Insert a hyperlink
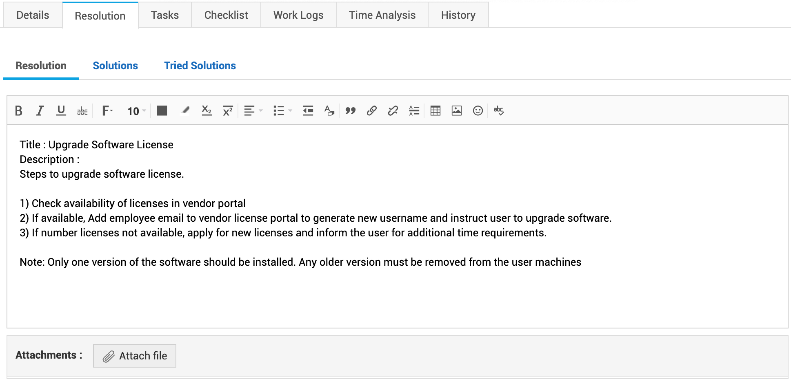This screenshot has height=379, width=791. pyautogui.click(x=372, y=111)
